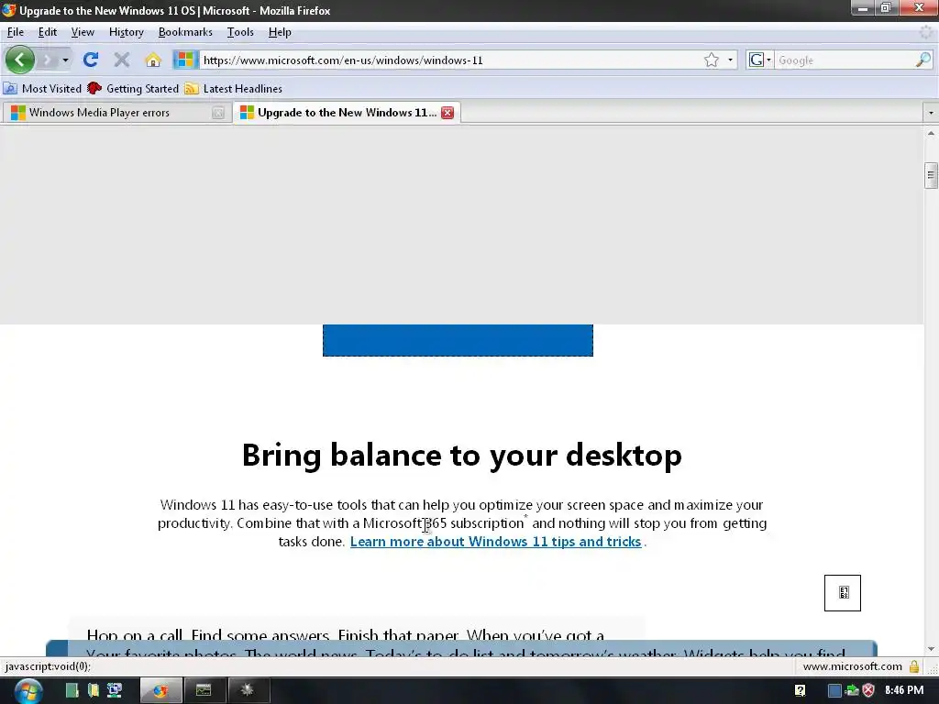
Task: Click the Firefox activity throbber icon
Action: (926, 32)
